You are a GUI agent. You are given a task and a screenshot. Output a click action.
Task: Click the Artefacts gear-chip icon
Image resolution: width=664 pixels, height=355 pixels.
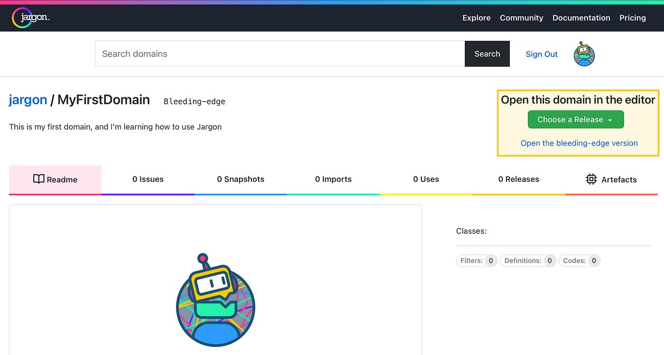[x=591, y=179]
